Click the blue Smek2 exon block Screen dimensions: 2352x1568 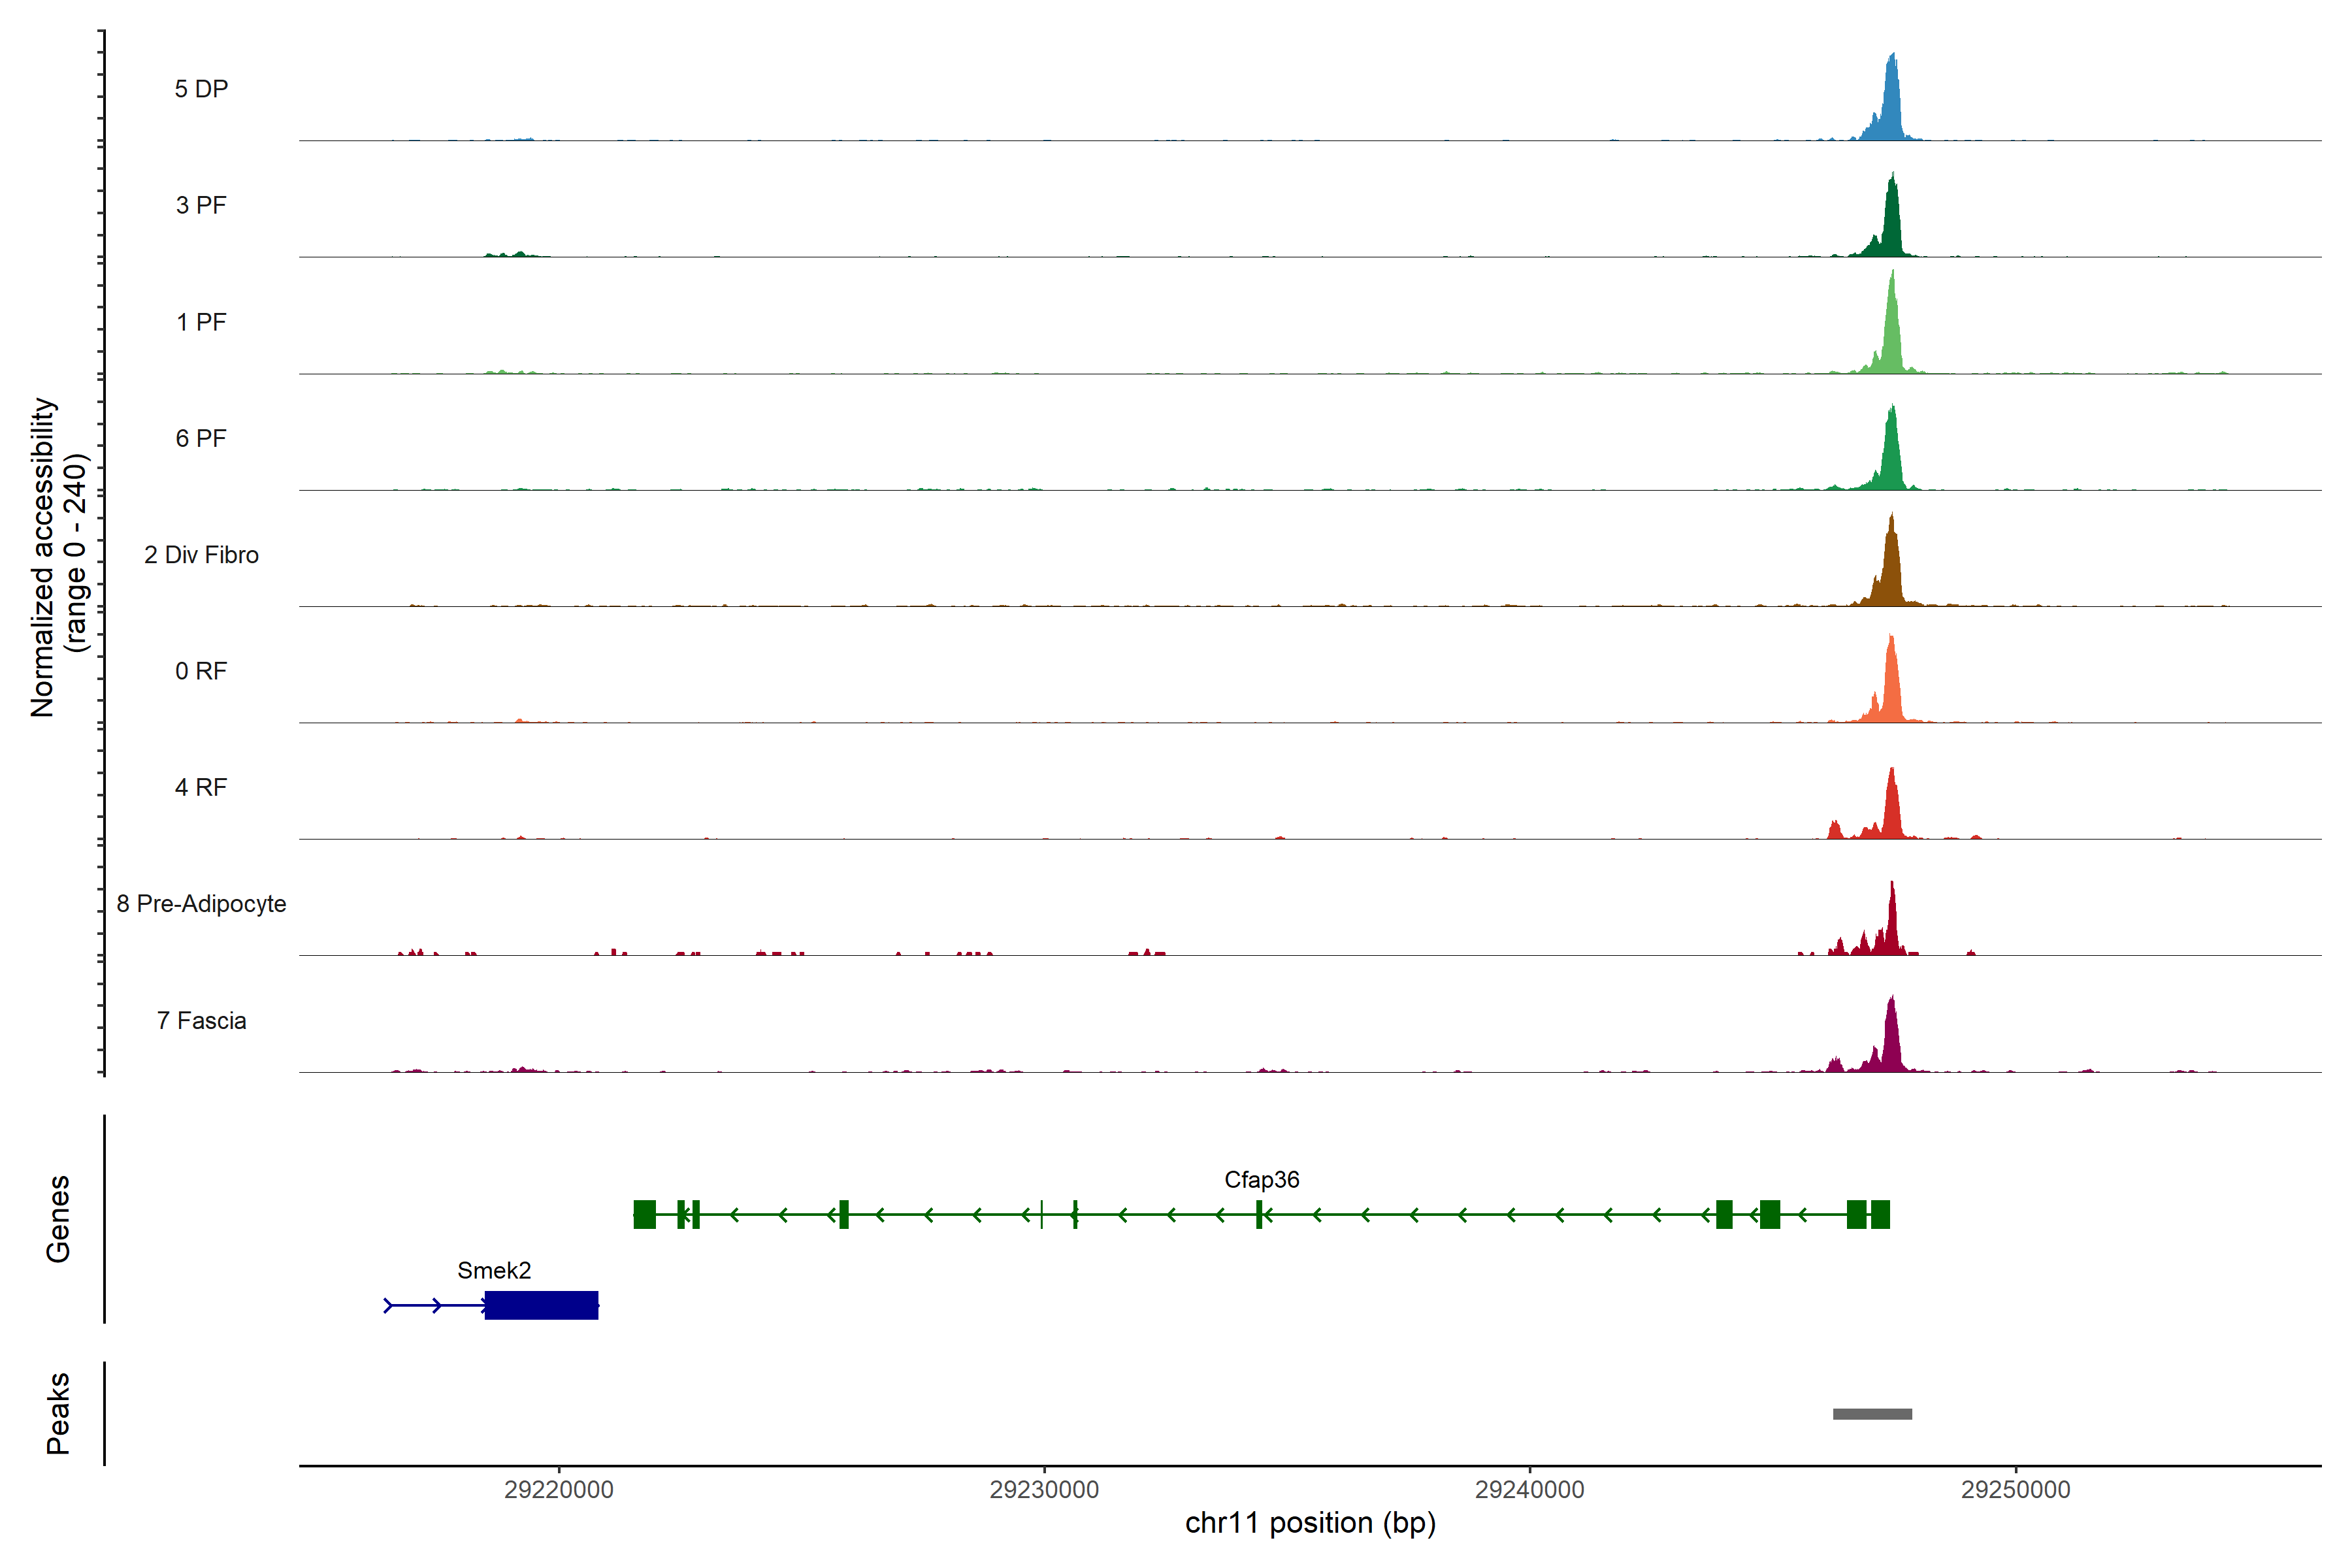tap(541, 1305)
